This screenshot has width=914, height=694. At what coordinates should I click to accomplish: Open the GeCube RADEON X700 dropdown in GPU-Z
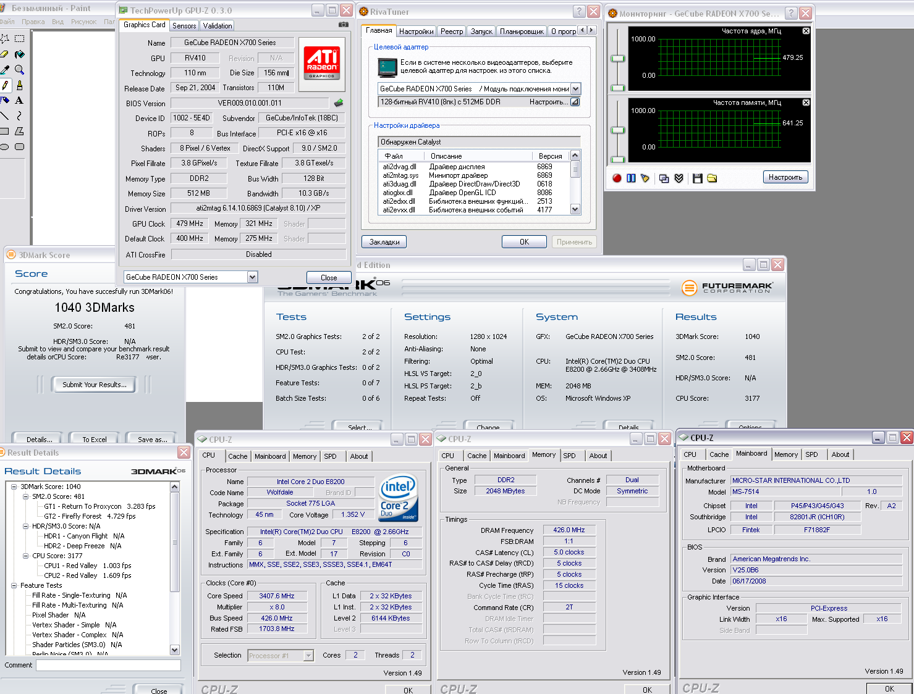point(252,277)
